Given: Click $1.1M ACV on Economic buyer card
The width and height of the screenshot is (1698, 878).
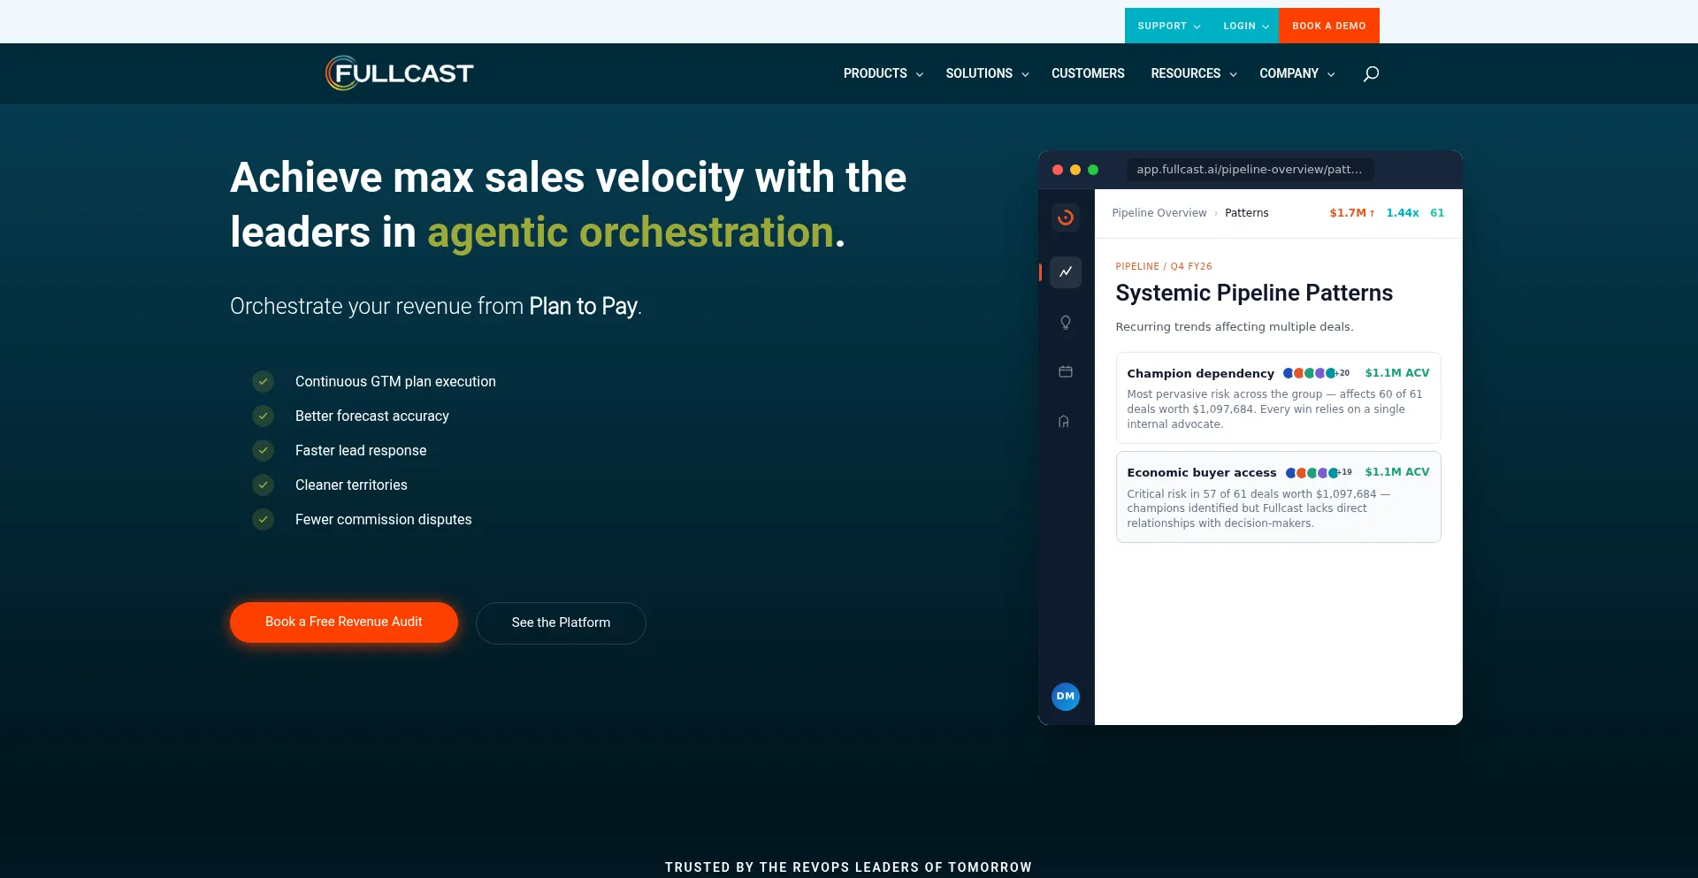Looking at the screenshot, I should (x=1396, y=472).
